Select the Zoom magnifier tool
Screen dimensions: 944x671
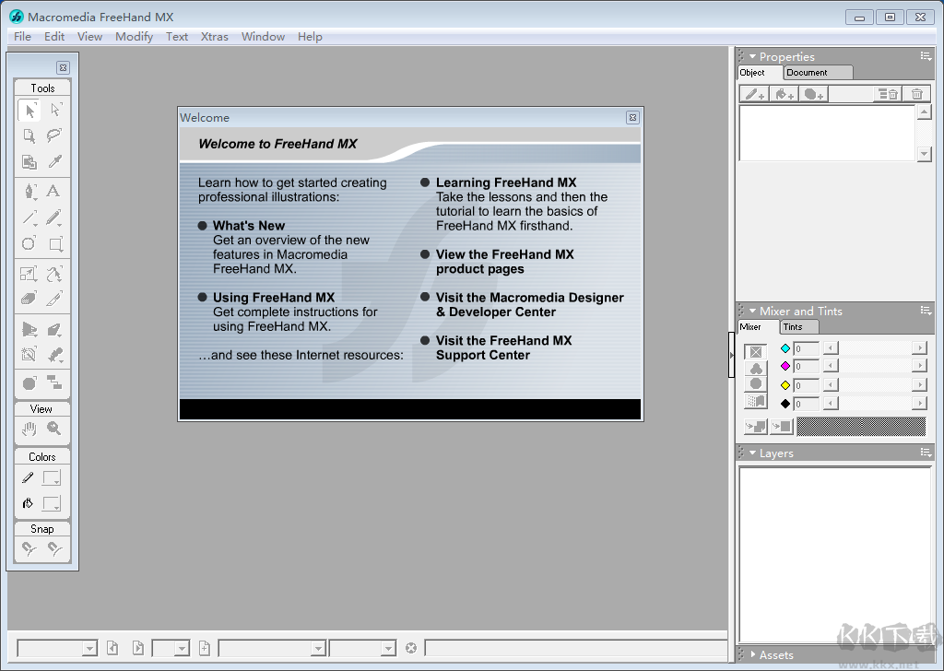point(54,429)
